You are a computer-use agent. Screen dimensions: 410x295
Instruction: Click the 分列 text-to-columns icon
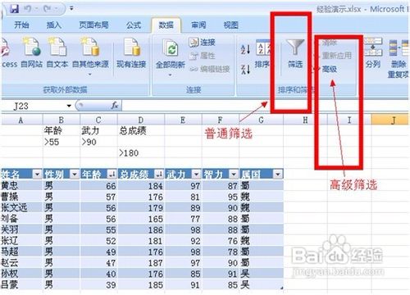tap(373, 52)
